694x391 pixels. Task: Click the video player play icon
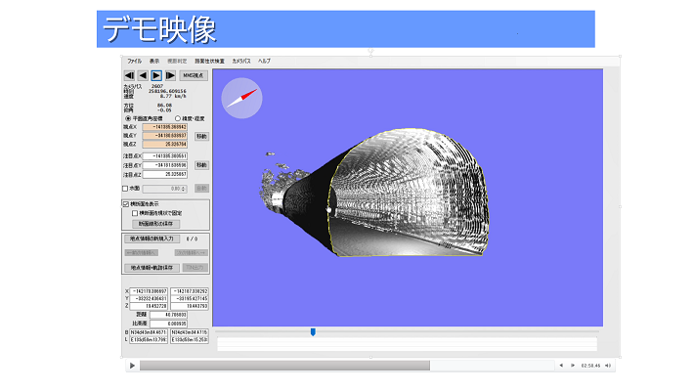(132, 366)
